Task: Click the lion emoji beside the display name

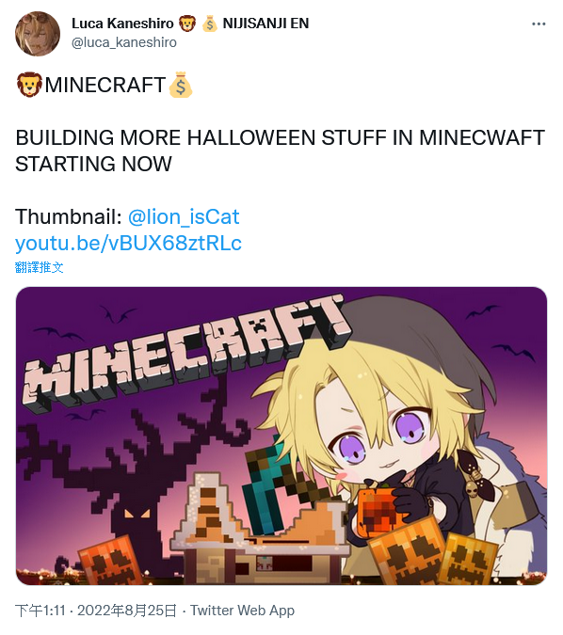Action: pos(187,24)
